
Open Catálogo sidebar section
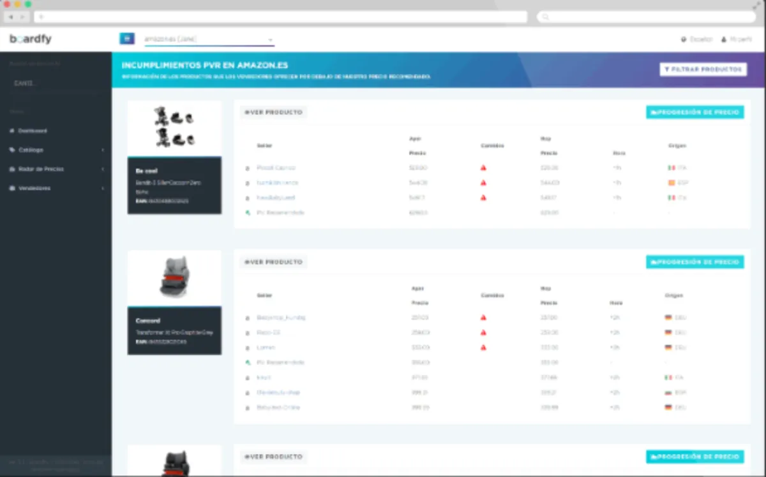(31, 150)
